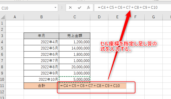The height and width of the screenshot is (99, 171).
Task: Select row 2 header
Action: [x=3, y=29]
